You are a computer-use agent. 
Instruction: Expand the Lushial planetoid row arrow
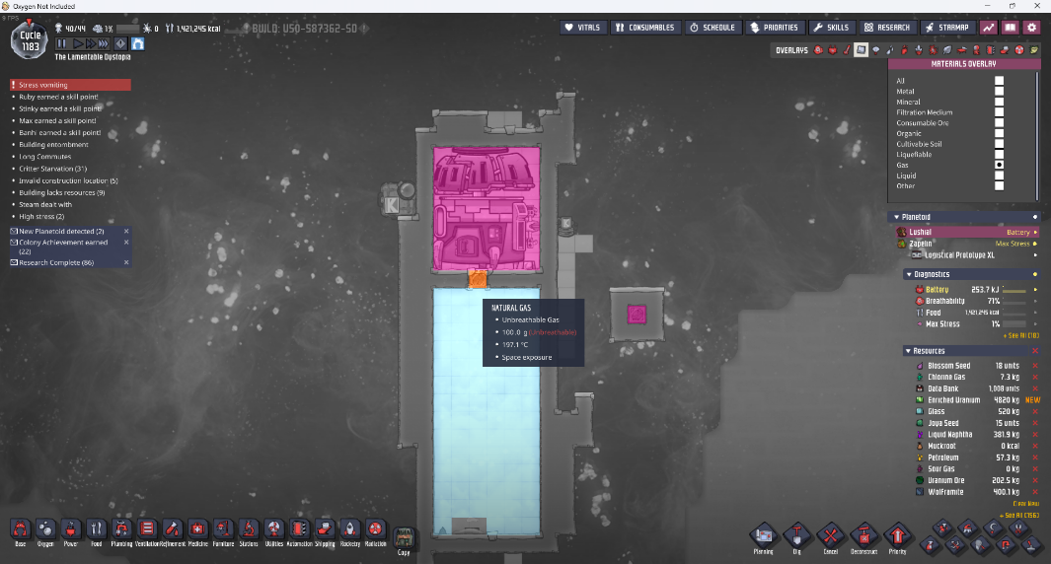coord(1035,232)
